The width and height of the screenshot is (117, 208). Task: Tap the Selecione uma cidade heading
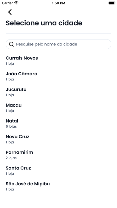pos(44,23)
